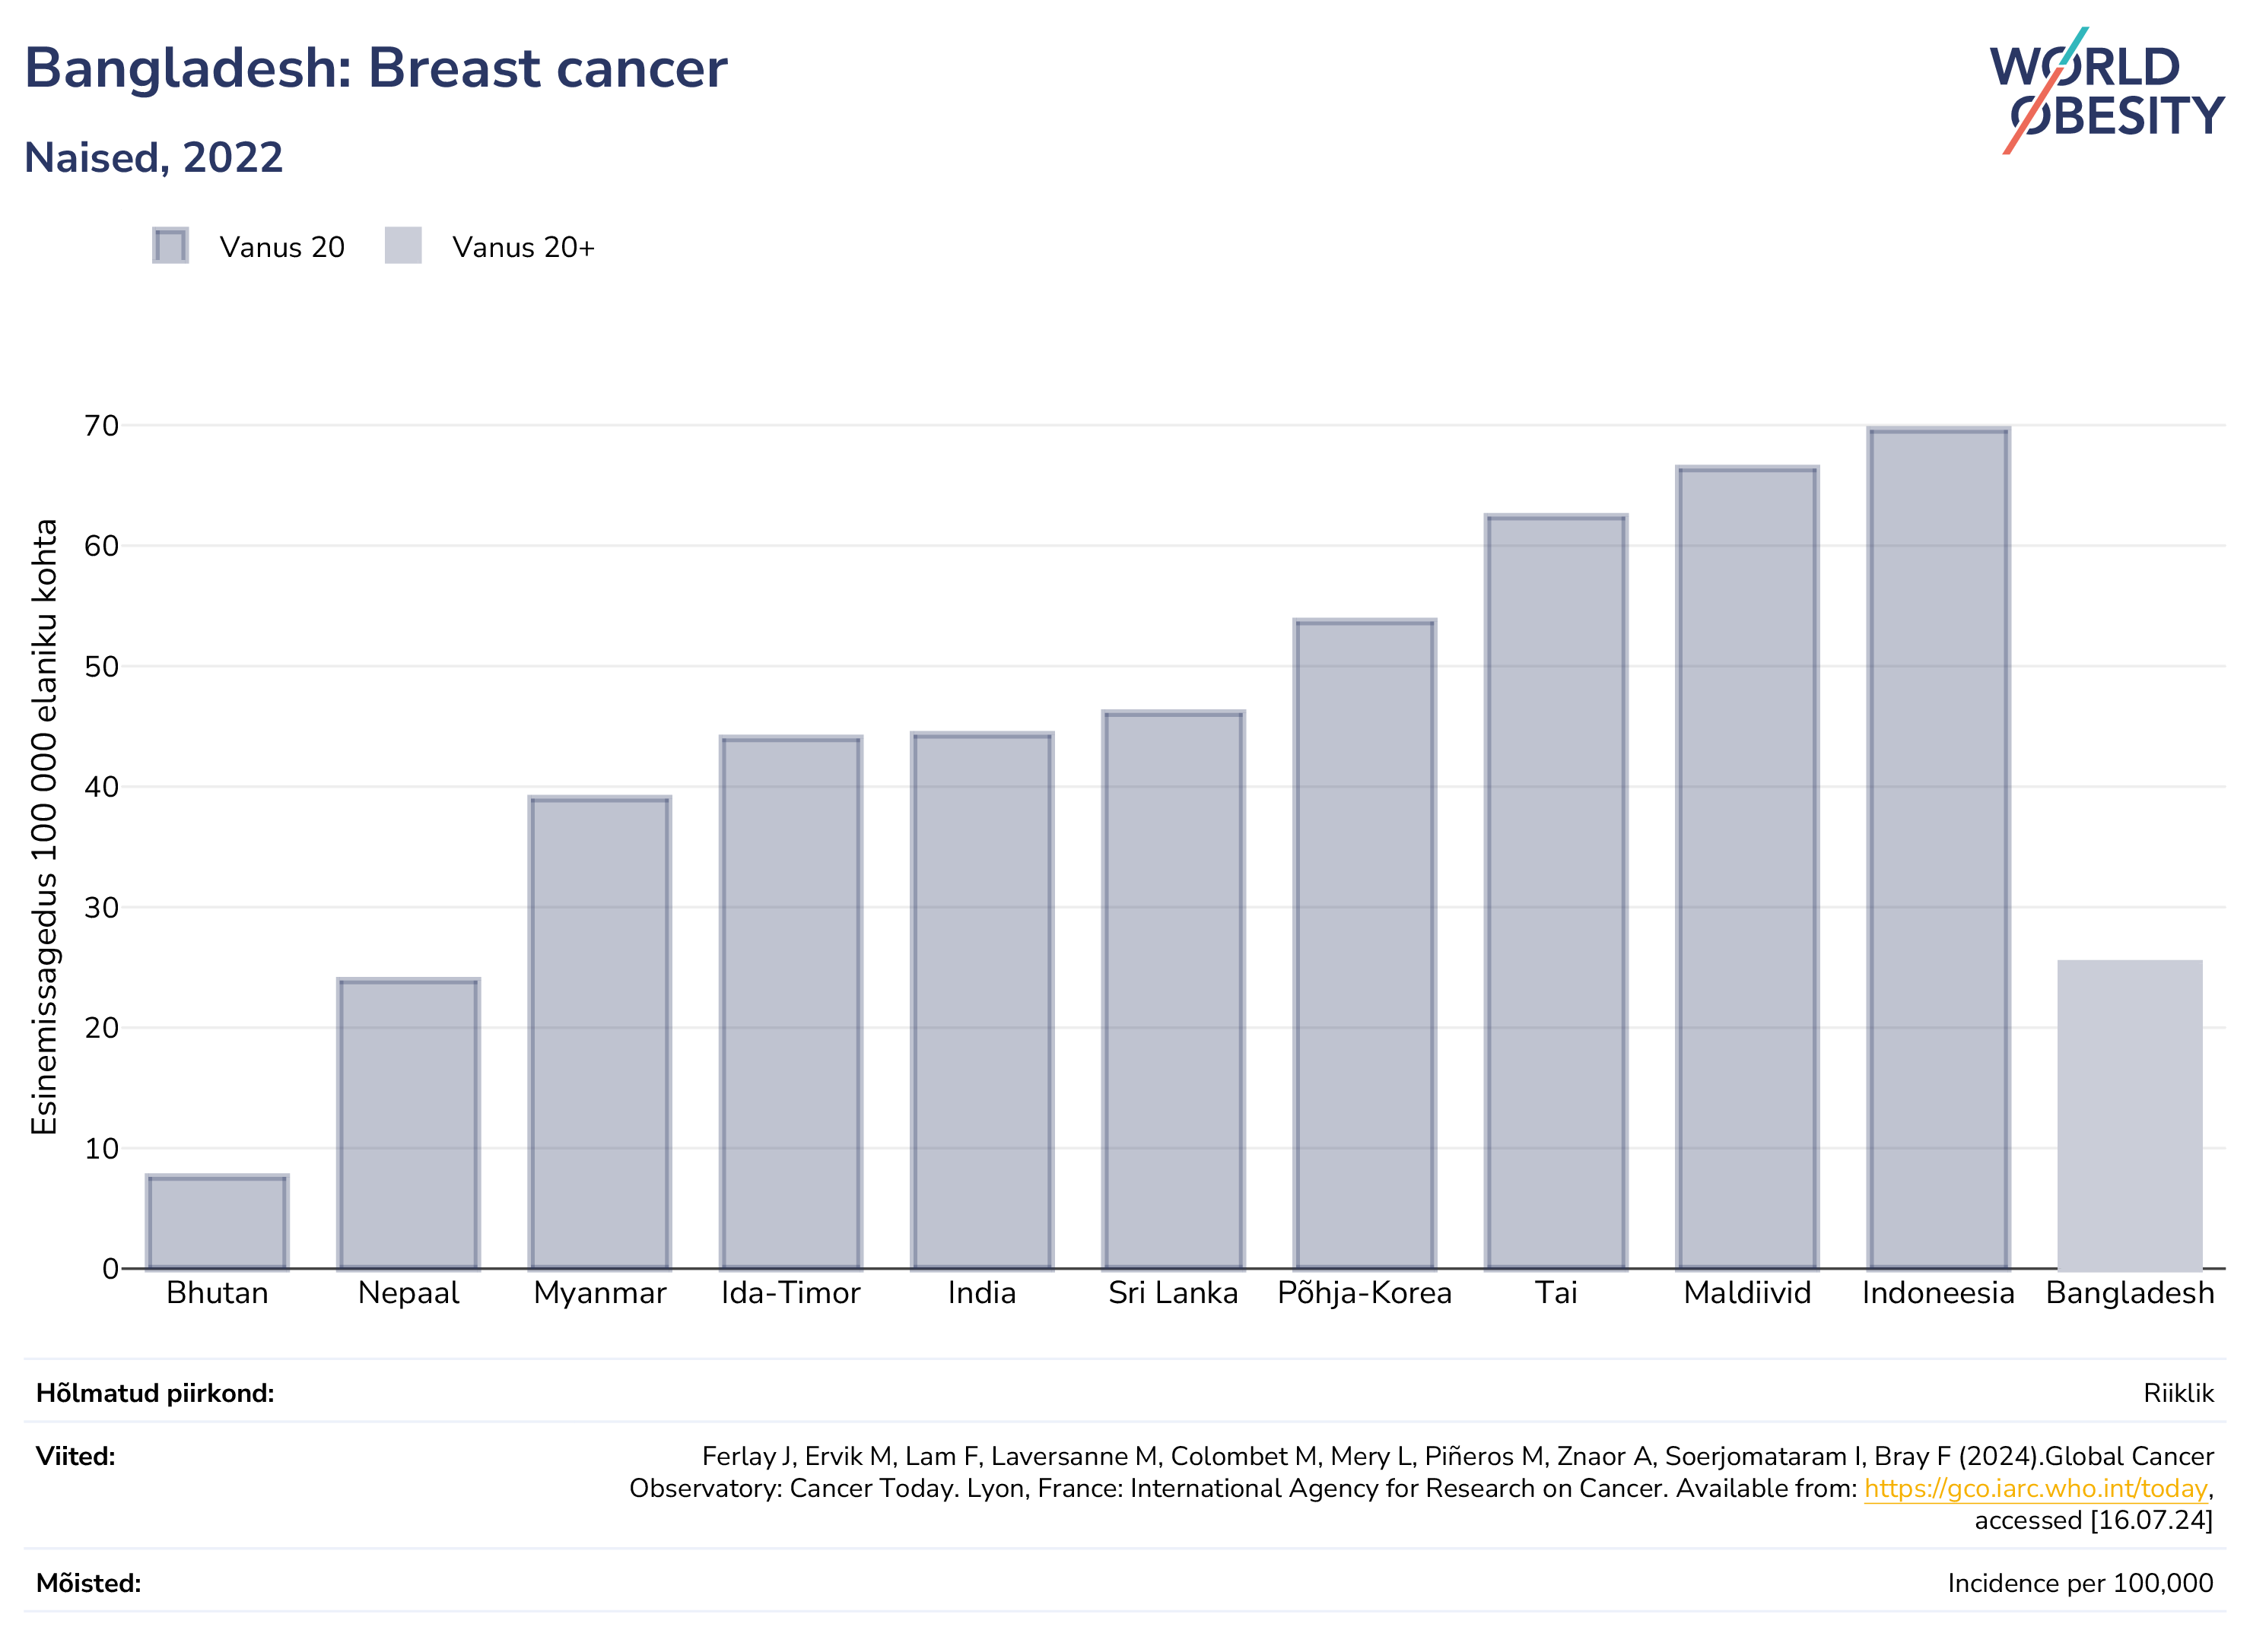Click the Vanus 20 legend label
The height and width of the screenshot is (1652, 2250).
pos(282,247)
